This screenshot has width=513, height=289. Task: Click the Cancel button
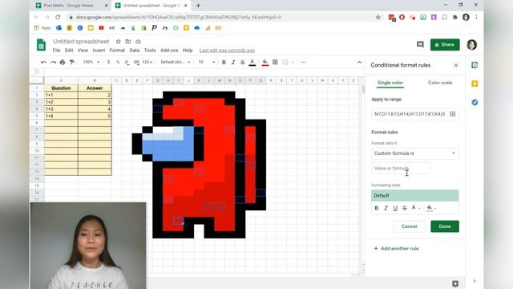tap(409, 226)
